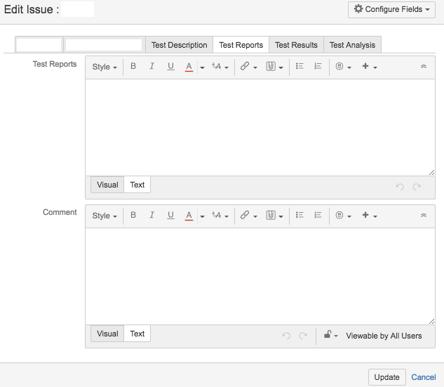444x387 pixels.
Task: Click Italic icon in Test Reports toolbar
Action: coord(152,67)
